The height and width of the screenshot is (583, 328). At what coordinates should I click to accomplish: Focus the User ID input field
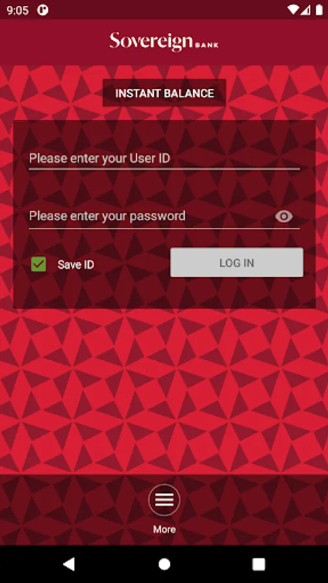[x=165, y=159]
